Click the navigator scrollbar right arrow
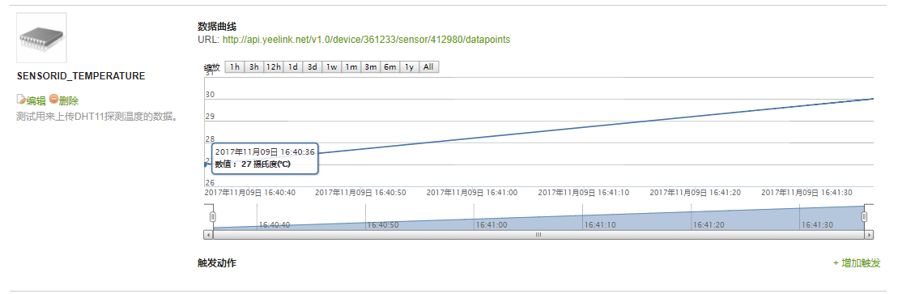This screenshot has width=898, height=294. point(870,235)
